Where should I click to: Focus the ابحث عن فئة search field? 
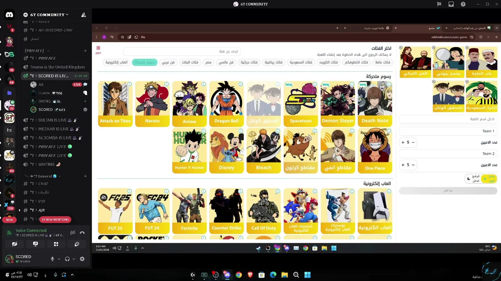(181, 52)
